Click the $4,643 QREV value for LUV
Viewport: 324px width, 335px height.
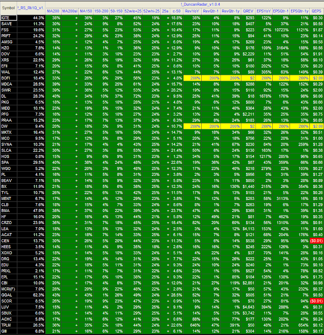pyautogui.click(x=248, y=307)
